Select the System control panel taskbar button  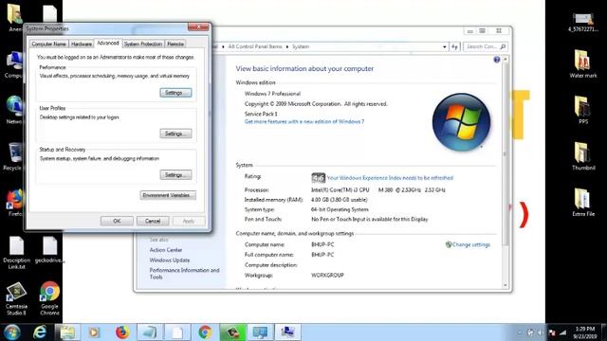click(x=260, y=332)
